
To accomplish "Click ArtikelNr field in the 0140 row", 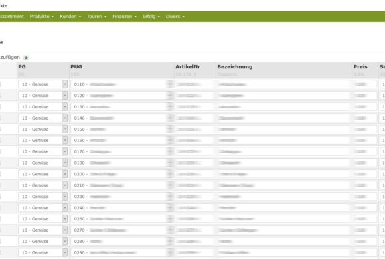I will 194,118.
